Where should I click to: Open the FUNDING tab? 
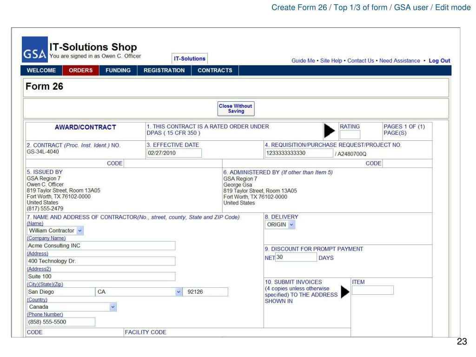pos(118,71)
